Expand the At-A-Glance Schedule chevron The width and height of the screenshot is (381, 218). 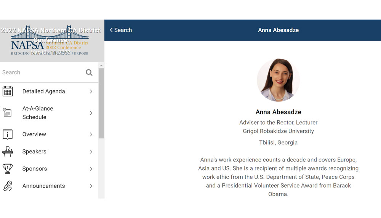(91, 113)
